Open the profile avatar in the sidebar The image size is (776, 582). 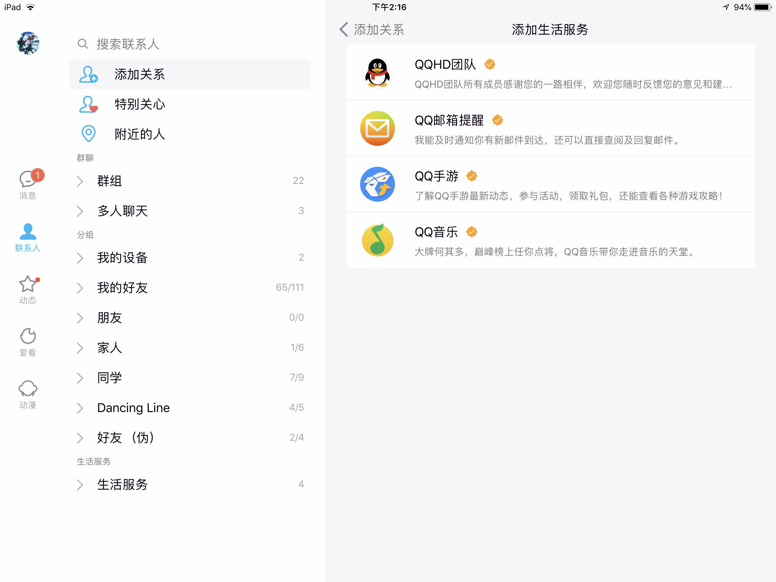tap(28, 43)
